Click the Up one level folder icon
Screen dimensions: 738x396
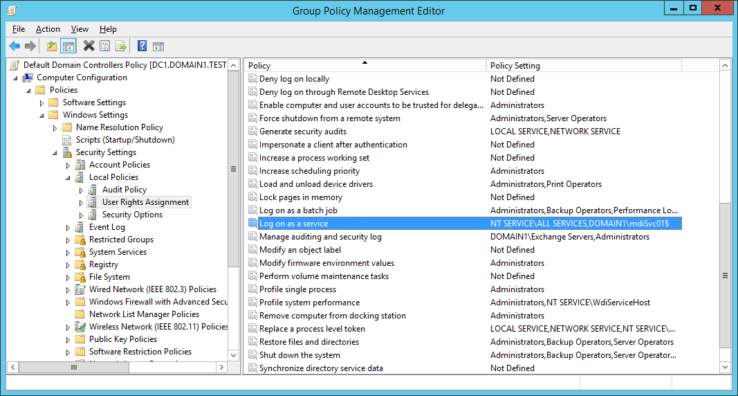pos(52,46)
